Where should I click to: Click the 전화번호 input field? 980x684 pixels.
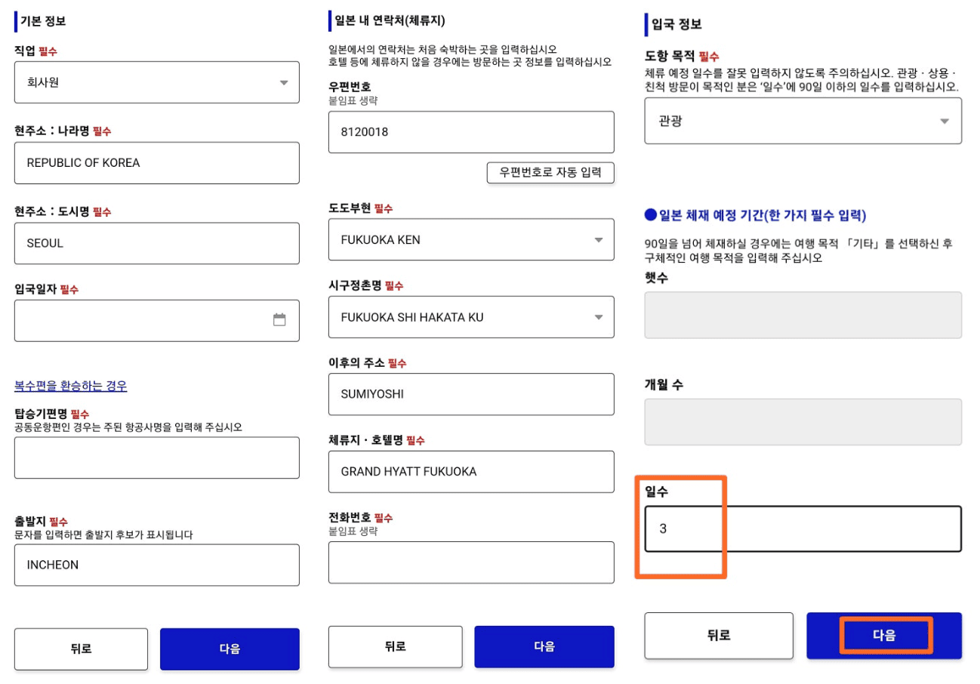click(472, 562)
